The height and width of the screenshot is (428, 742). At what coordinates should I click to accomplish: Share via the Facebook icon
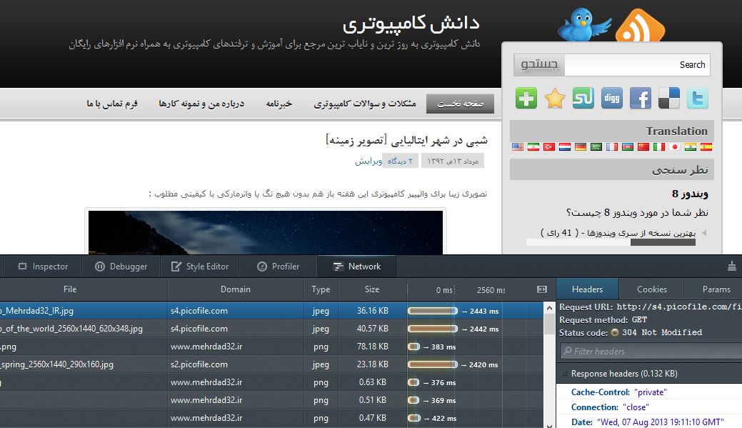pos(641,98)
